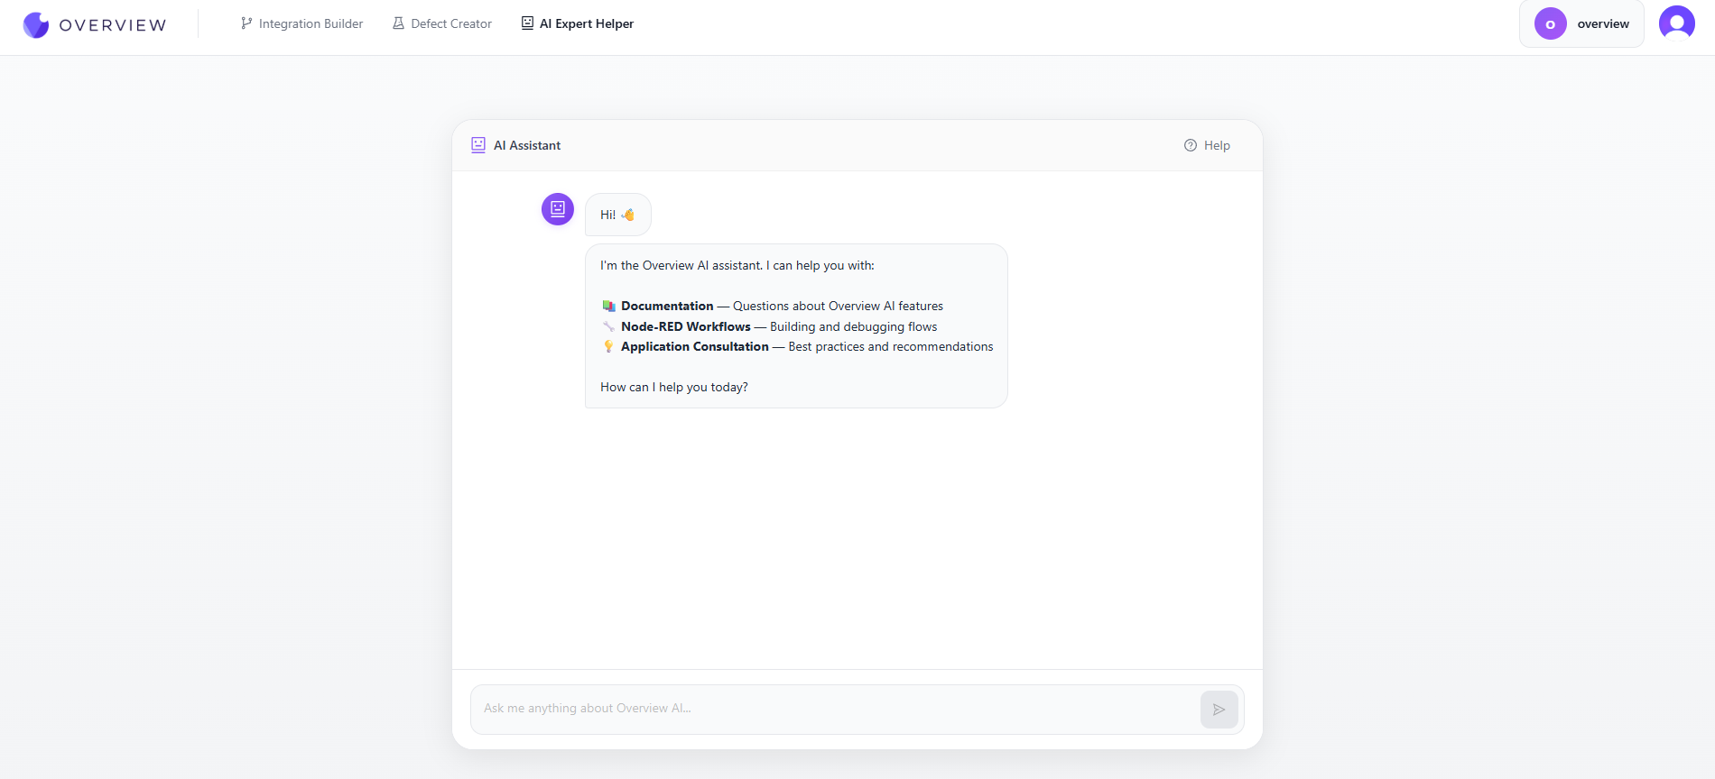Click the Overview logo icon
Image resolution: width=1715 pixels, height=779 pixels.
[x=36, y=24]
